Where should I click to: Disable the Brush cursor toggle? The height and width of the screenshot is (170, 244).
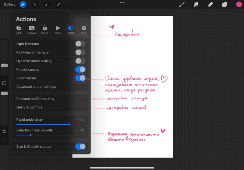[80, 78]
